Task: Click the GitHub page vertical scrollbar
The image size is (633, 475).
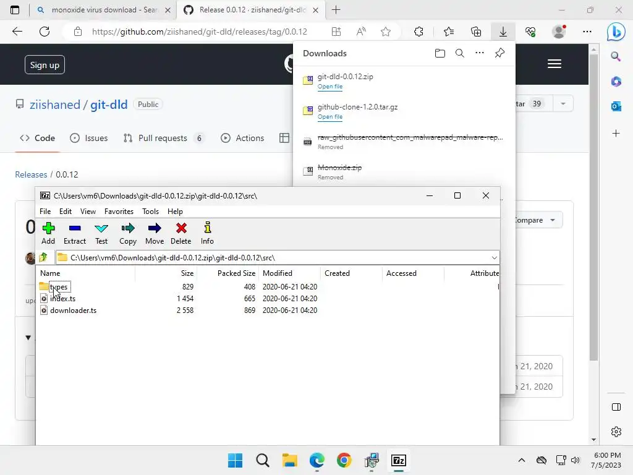Action: 593,208
